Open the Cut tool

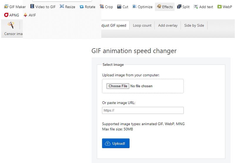(122, 7)
